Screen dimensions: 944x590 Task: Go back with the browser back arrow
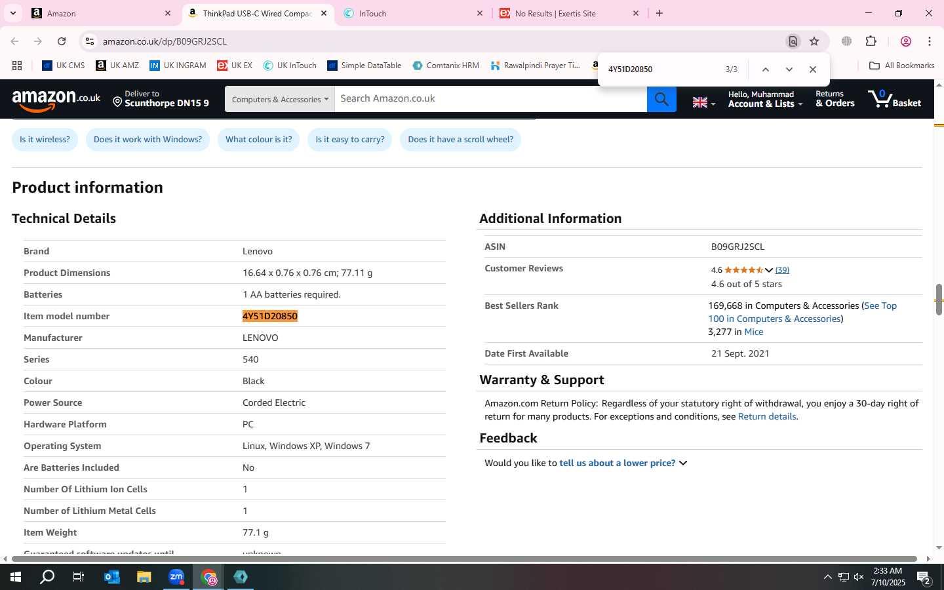[x=14, y=41]
